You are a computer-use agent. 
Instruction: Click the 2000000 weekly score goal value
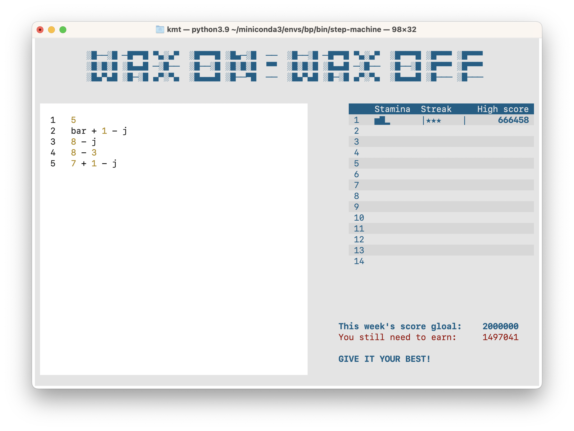click(x=501, y=326)
